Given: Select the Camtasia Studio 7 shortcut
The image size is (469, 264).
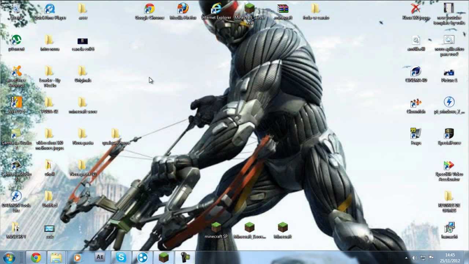Looking at the screenshot, I should pos(16,139).
